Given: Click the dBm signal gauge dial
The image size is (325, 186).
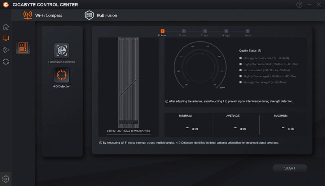Looking at the screenshot, I should tap(200, 65).
